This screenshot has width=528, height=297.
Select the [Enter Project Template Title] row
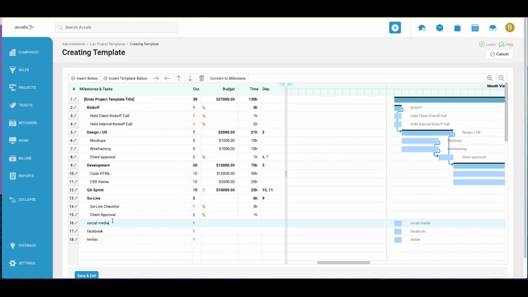pos(109,99)
